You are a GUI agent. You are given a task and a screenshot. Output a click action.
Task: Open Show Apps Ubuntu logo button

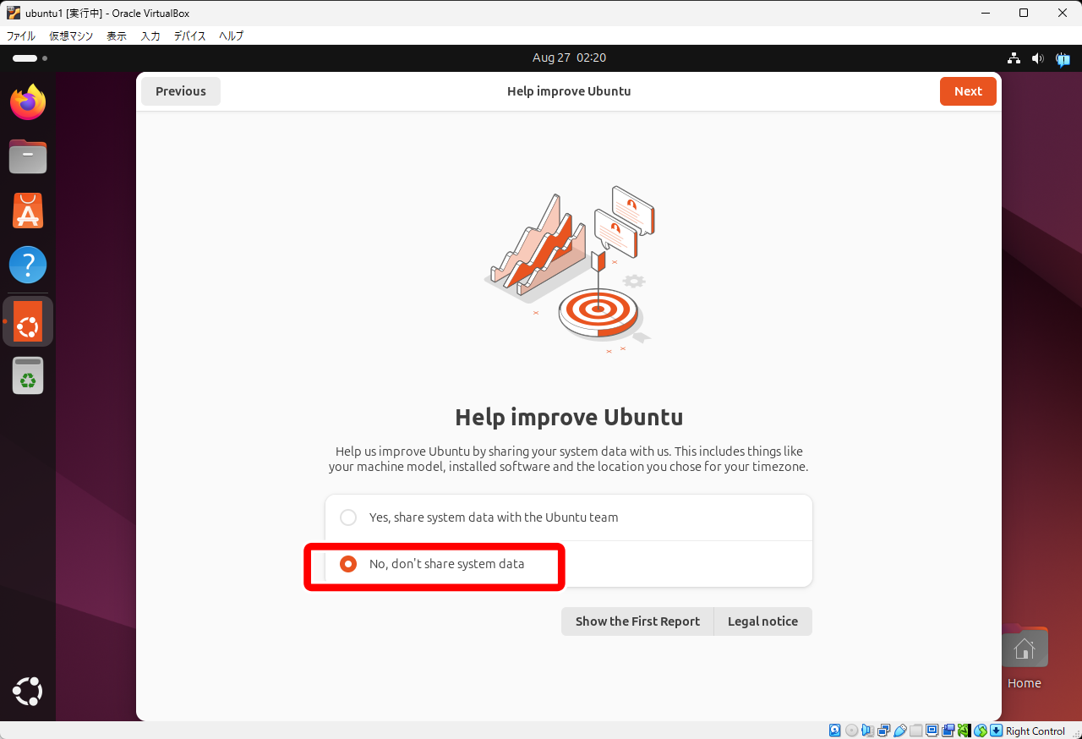[28, 692]
